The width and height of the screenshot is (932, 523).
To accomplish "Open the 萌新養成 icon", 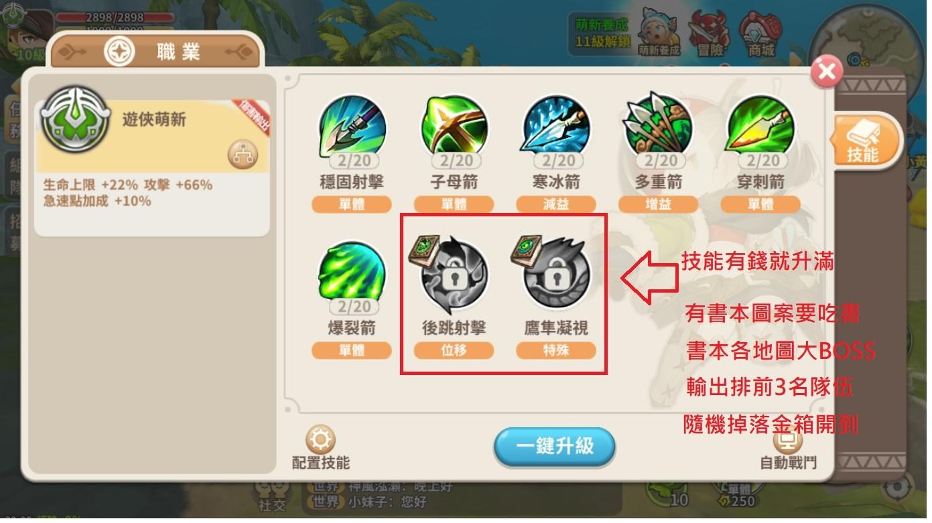I will (x=658, y=33).
